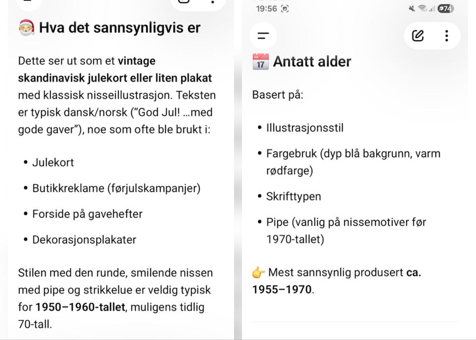Image resolution: width=476 pixels, height=340 pixels.
Task: Tap the screen capture icon beside 19:56
Action: pyautogui.click(x=285, y=9)
